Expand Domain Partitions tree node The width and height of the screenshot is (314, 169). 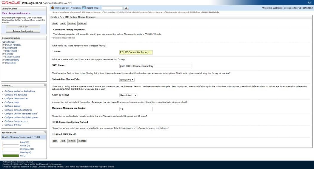pyautogui.click(x=3, y=45)
